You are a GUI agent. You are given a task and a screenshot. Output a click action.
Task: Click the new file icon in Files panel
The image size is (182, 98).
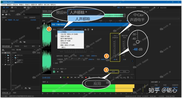click(9, 14)
